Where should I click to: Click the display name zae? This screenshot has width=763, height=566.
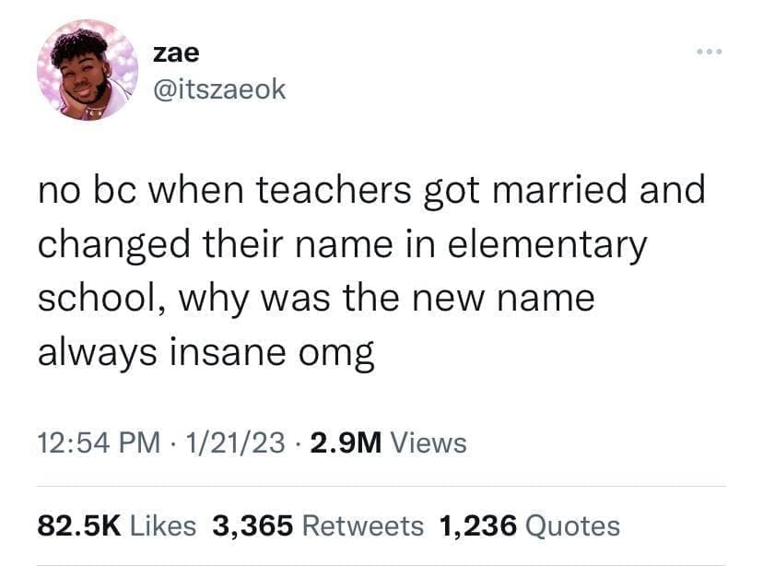pyautogui.click(x=176, y=53)
